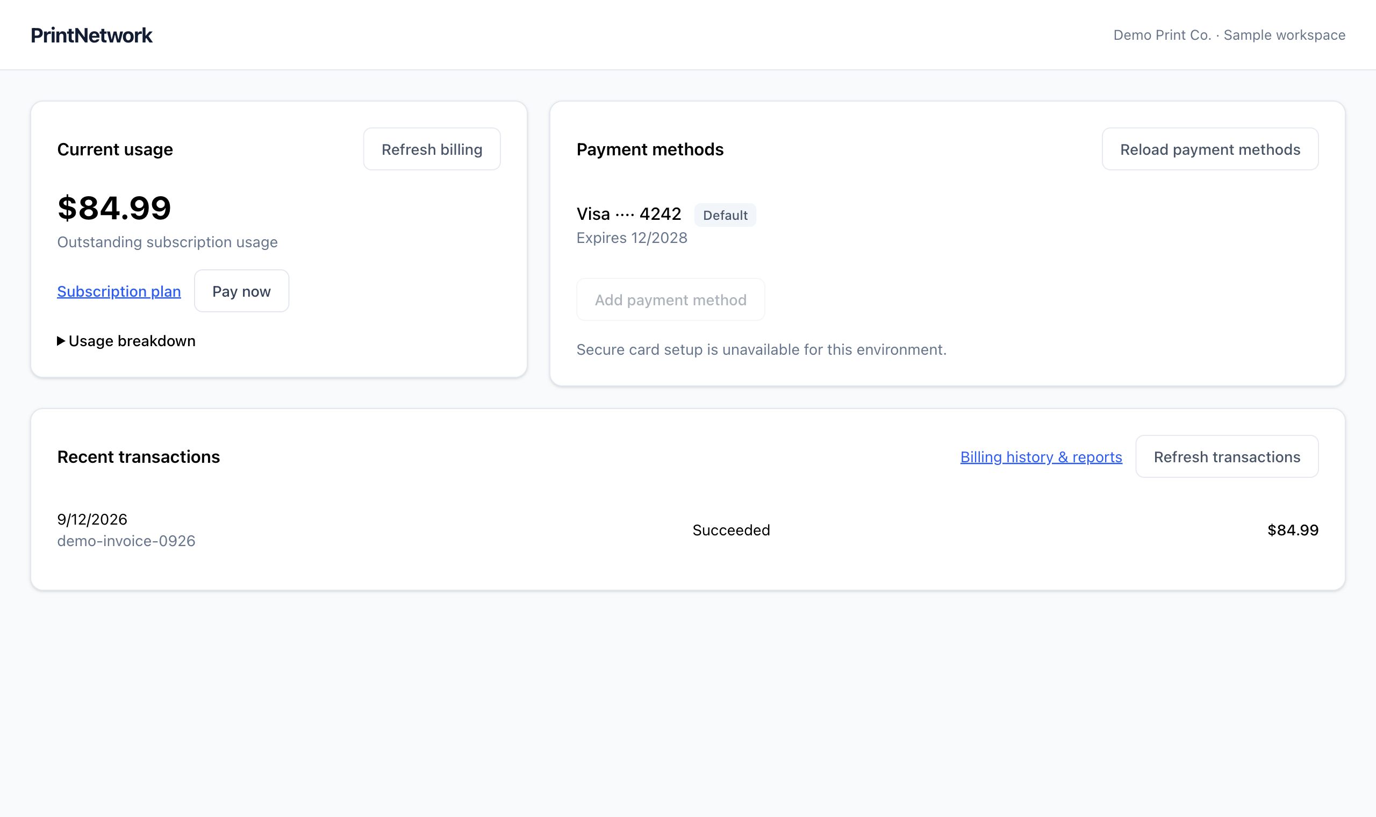Click the Secure card setup unavailable notice
The image size is (1376, 817).
[x=761, y=349]
